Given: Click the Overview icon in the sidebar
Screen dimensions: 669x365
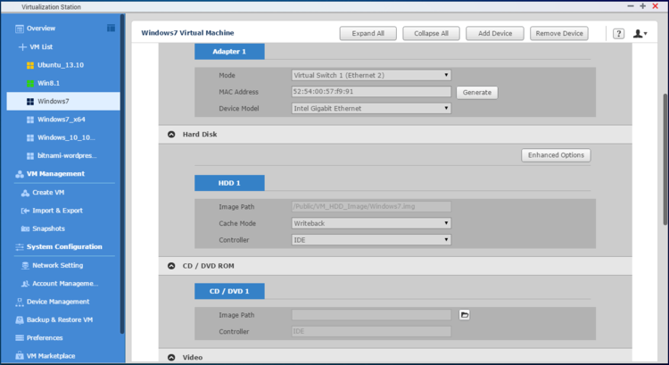Looking at the screenshot, I should (20, 29).
